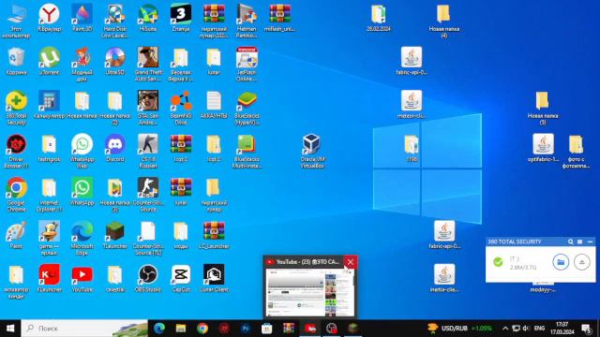This screenshot has width=600, height=337.
Task: Open the LC_Launcher archive
Action: pyautogui.click(x=214, y=237)
